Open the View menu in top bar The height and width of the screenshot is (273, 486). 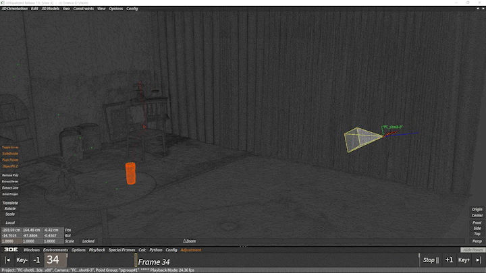[101, 9]
